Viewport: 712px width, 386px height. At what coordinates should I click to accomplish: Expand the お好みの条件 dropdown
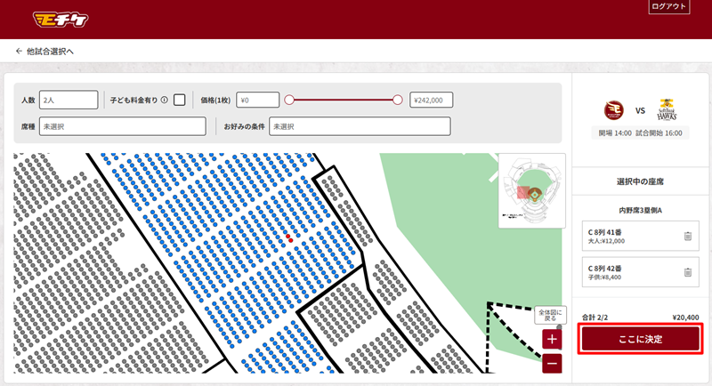pyautogui.click(x=360, y=127)
